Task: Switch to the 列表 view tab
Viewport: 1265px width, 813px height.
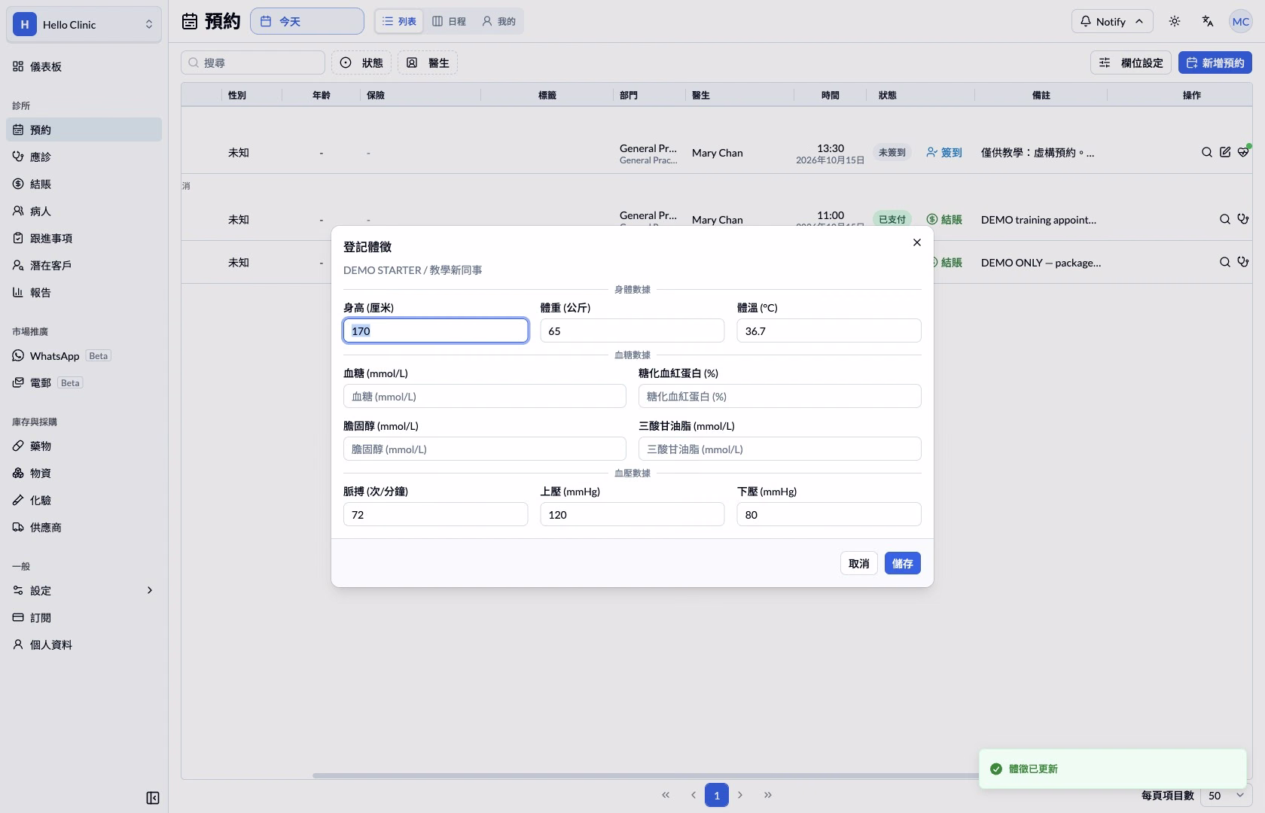Action: [399, 21]
